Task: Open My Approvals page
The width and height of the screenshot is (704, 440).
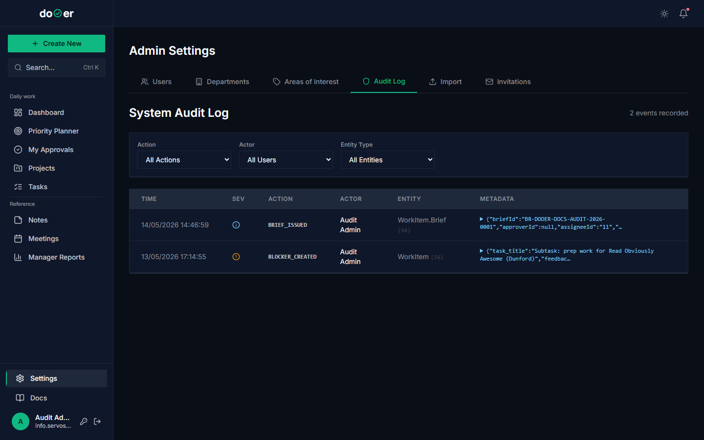Action: pyautogui.click(x=57, y=150)
